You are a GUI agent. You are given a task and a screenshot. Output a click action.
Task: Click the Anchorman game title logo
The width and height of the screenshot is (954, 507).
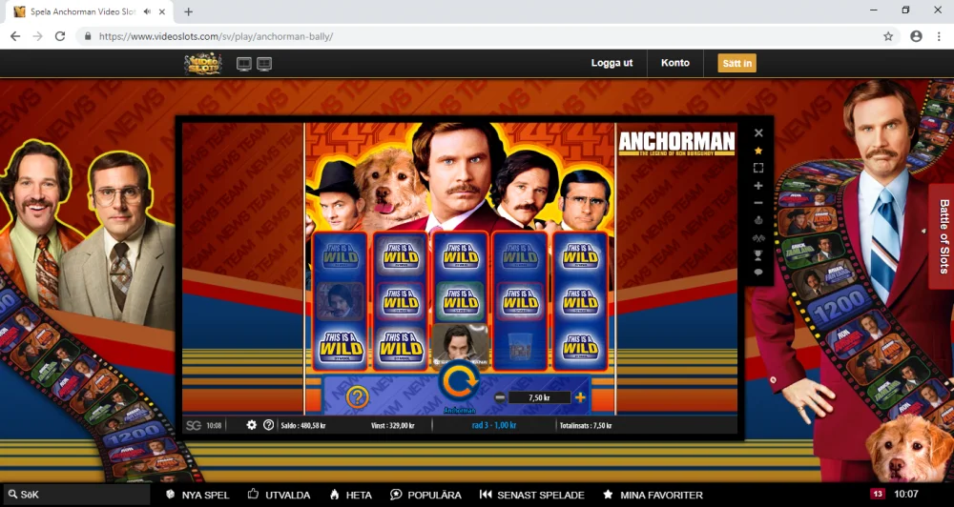pos(676,144)
